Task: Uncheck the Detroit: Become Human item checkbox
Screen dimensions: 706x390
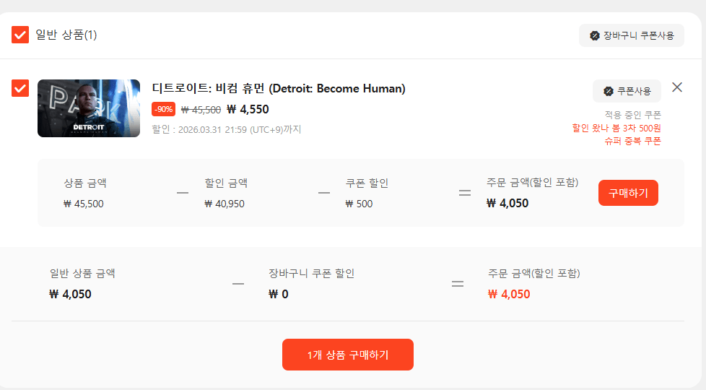Action: pos(20,88)
